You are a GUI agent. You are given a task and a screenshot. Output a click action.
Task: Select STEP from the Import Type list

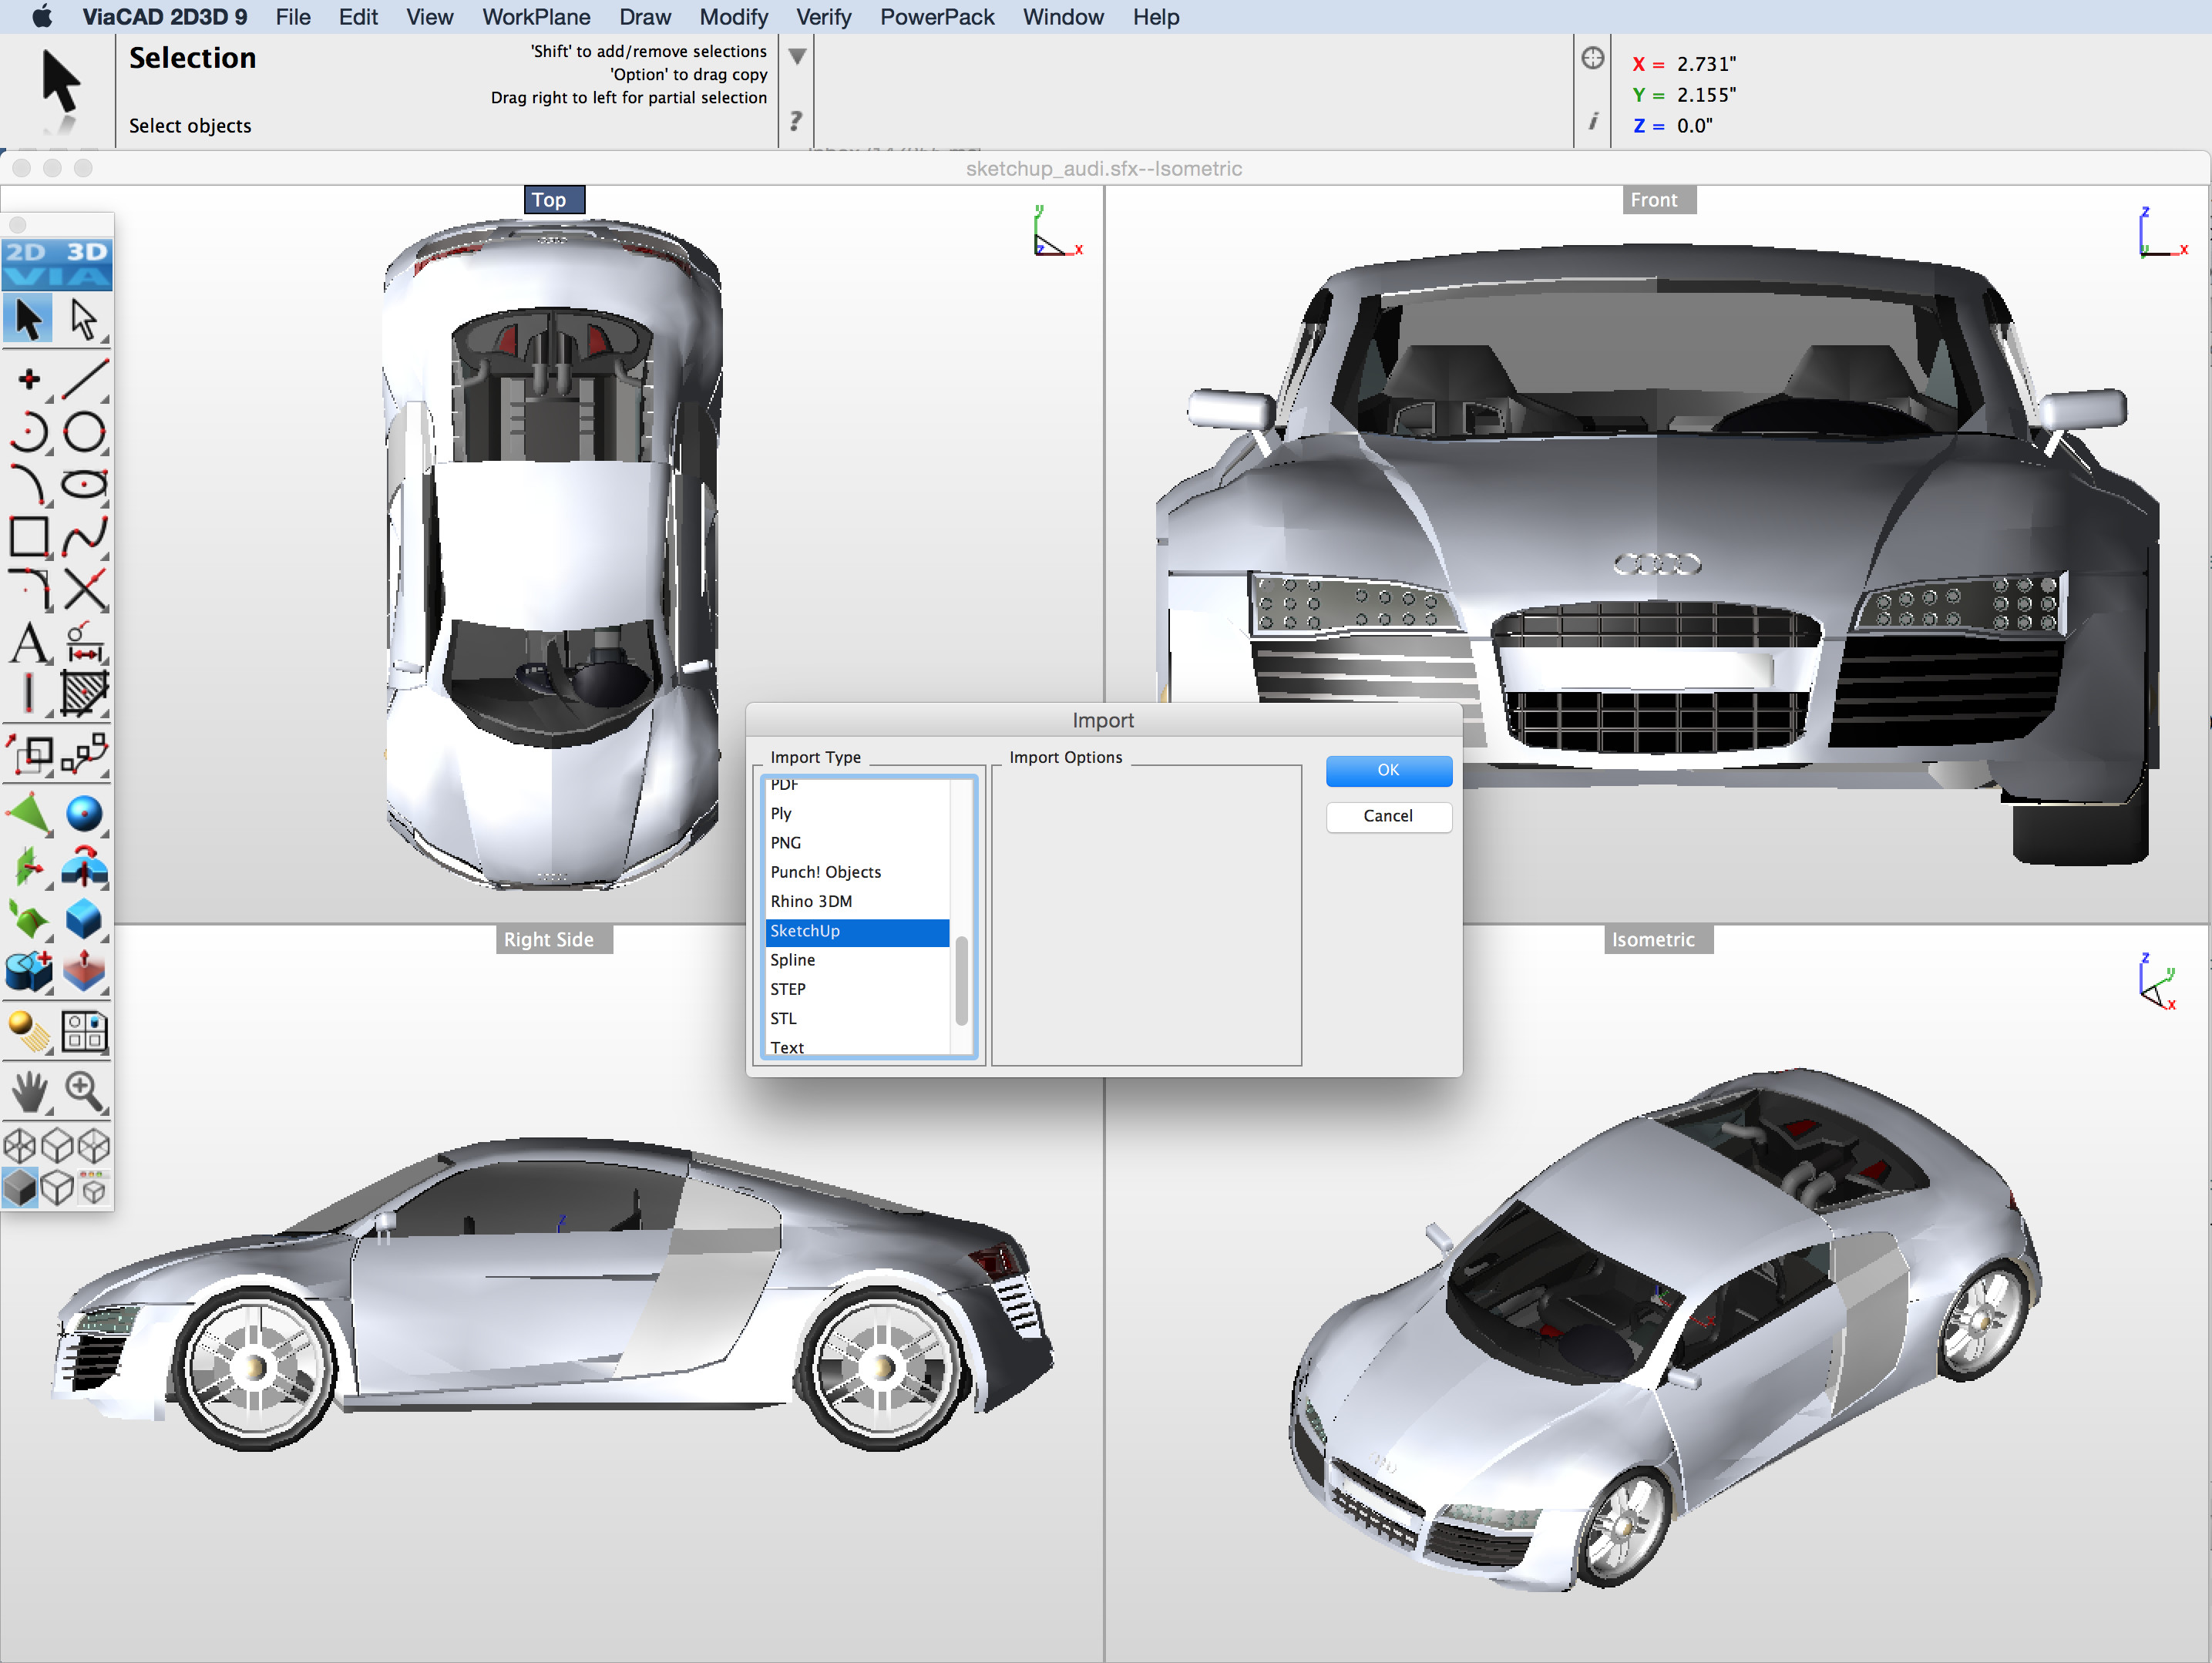point(788,989)
